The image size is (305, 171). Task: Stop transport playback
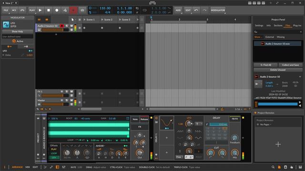[x=49, y=10]
